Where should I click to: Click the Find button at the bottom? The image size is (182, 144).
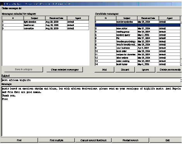click(x=19, y=140)
